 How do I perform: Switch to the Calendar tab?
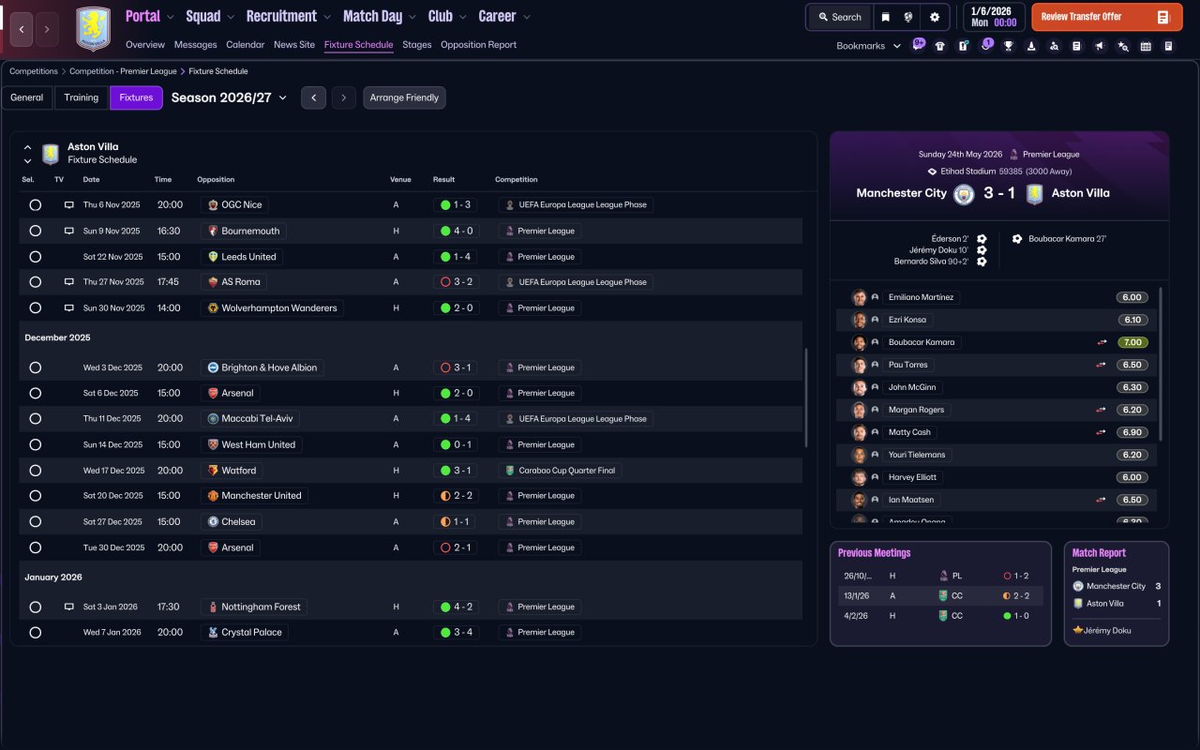pos(245,45)
